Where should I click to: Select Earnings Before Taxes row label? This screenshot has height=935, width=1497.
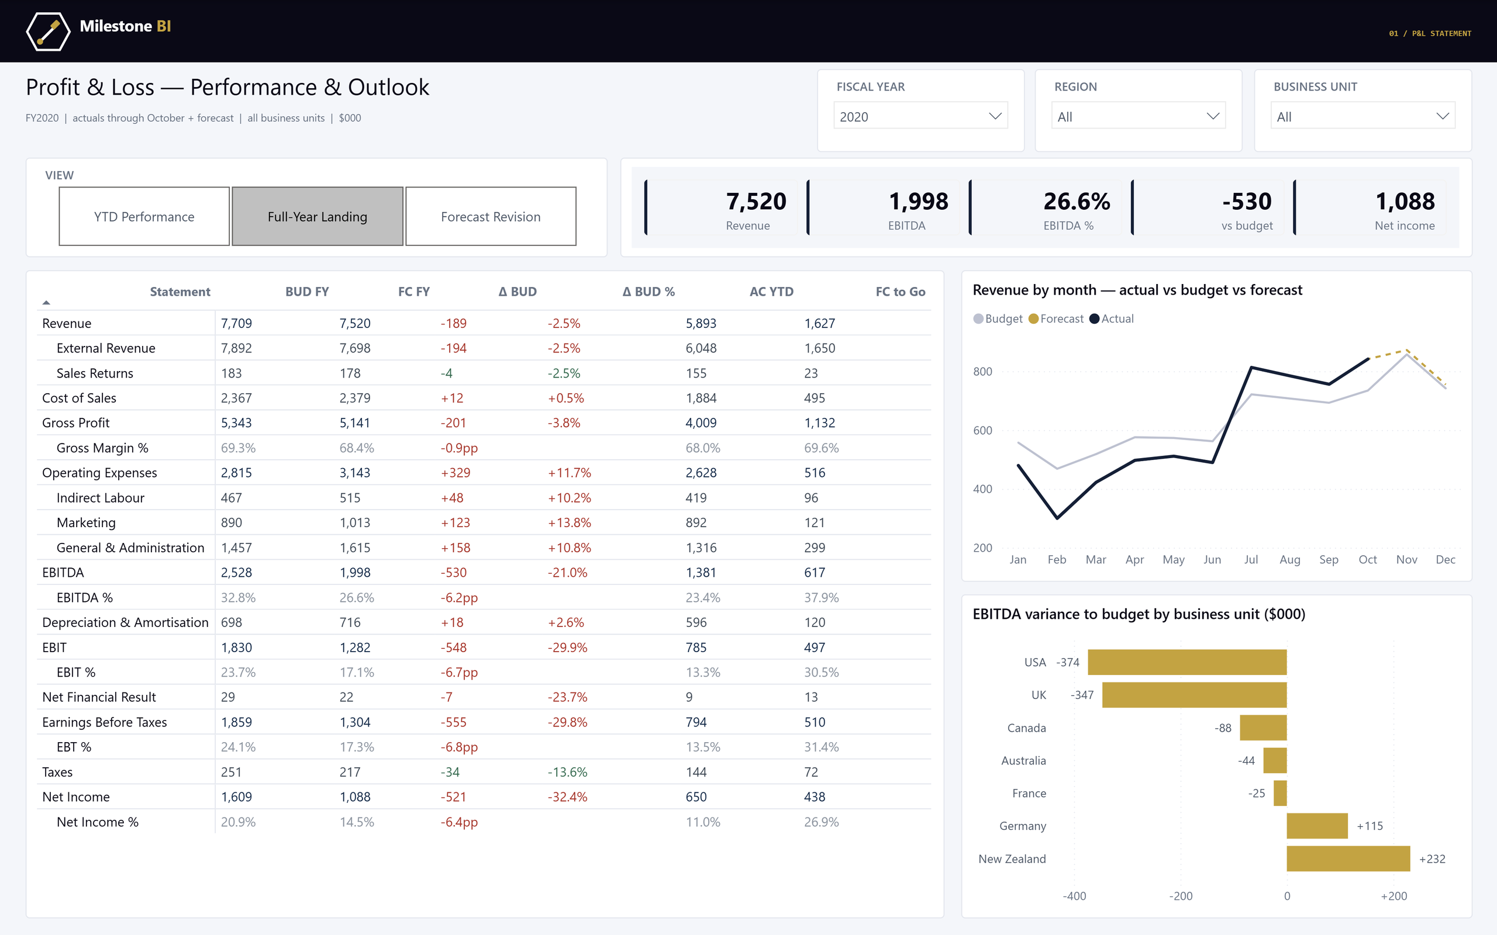tap(105, 722)
